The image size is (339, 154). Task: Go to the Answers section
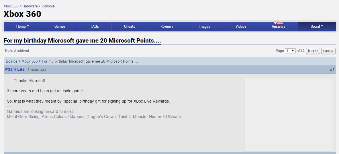[x=279, y=27]
